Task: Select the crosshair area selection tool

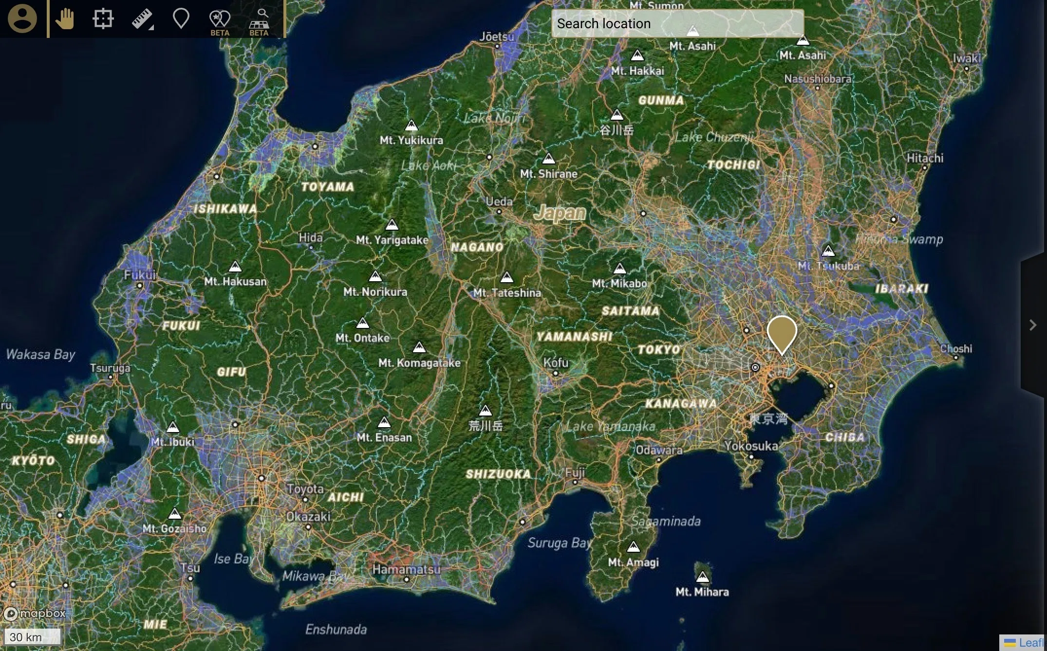Action: [103, 19]
